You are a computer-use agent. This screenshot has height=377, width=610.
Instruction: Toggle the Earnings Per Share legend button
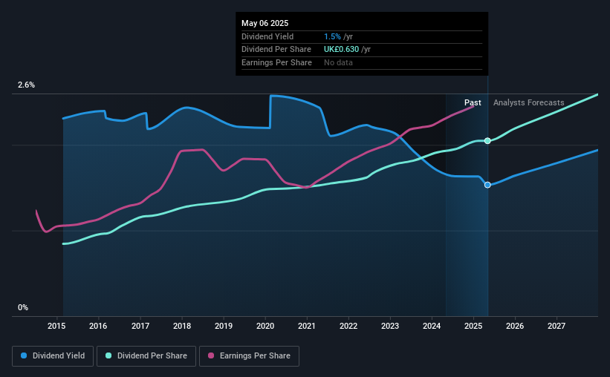click(x=249, y=355)
